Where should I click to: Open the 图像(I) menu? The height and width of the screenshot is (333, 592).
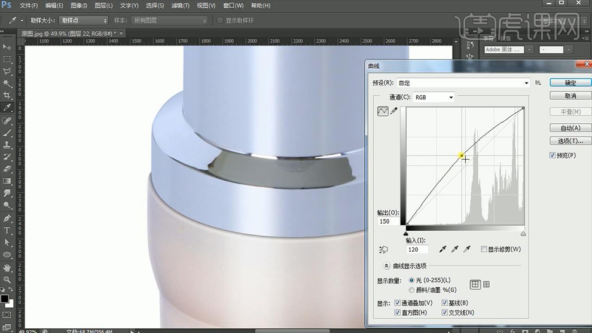click(79, 5)
